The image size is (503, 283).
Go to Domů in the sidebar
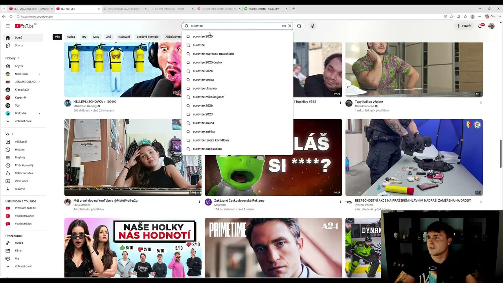24,38
